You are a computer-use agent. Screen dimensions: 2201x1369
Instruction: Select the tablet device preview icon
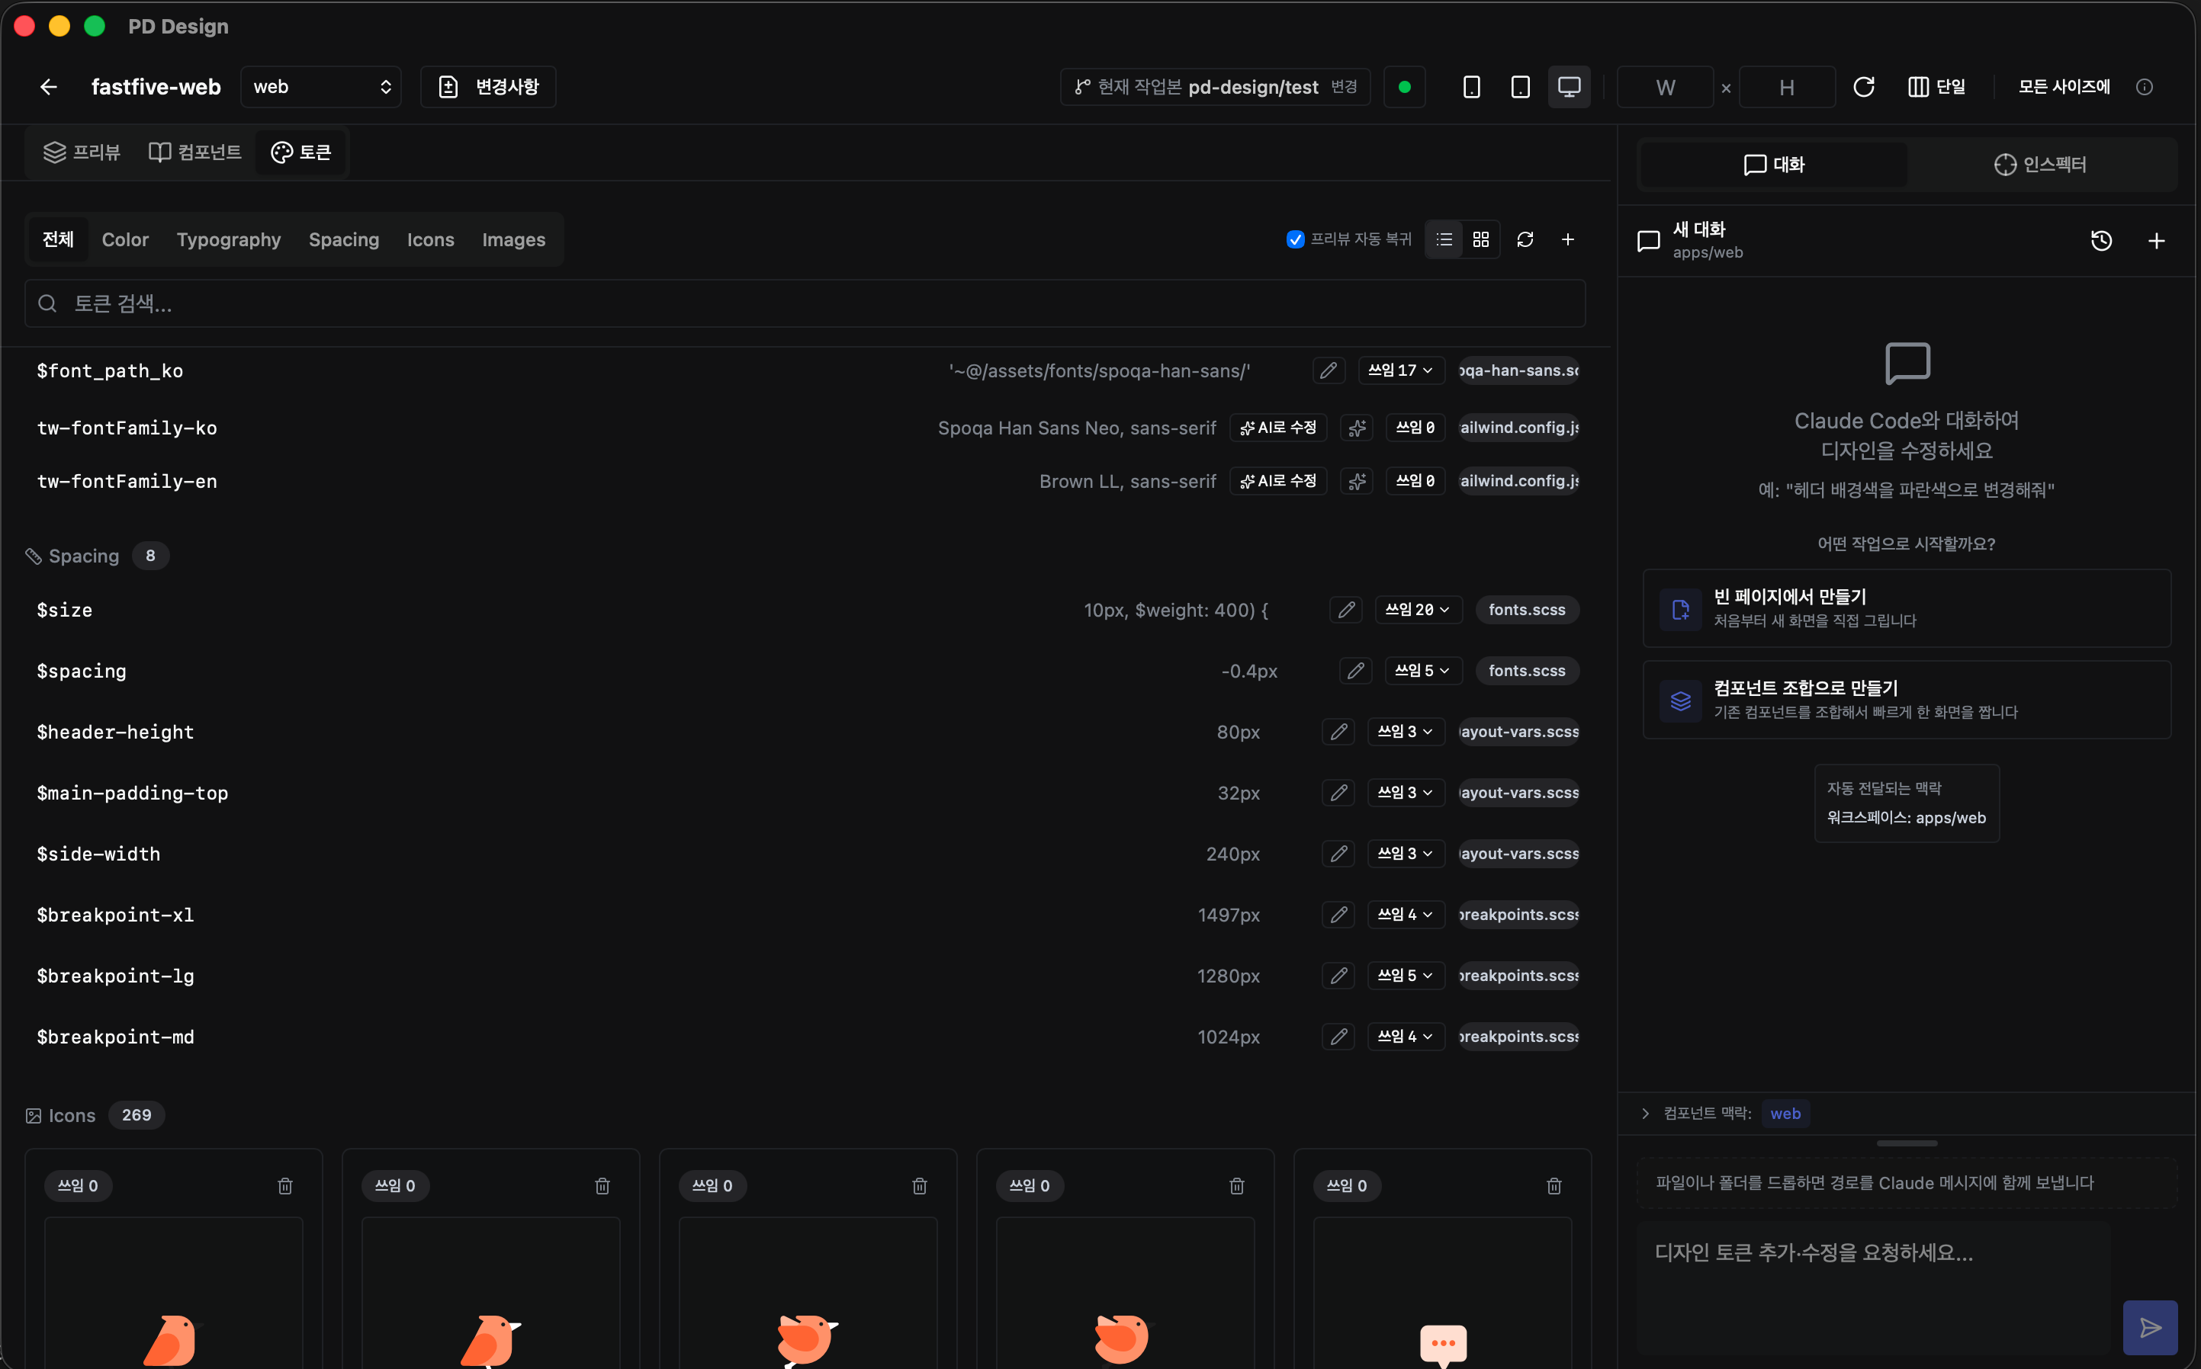[1521, 87]
